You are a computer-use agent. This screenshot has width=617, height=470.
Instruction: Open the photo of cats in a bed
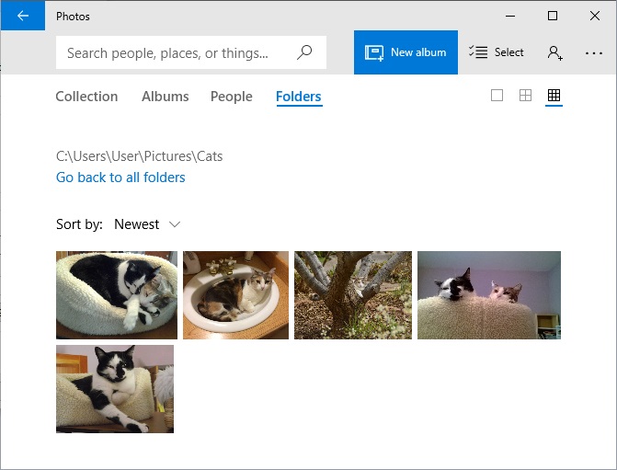click(x=117, y=295)
